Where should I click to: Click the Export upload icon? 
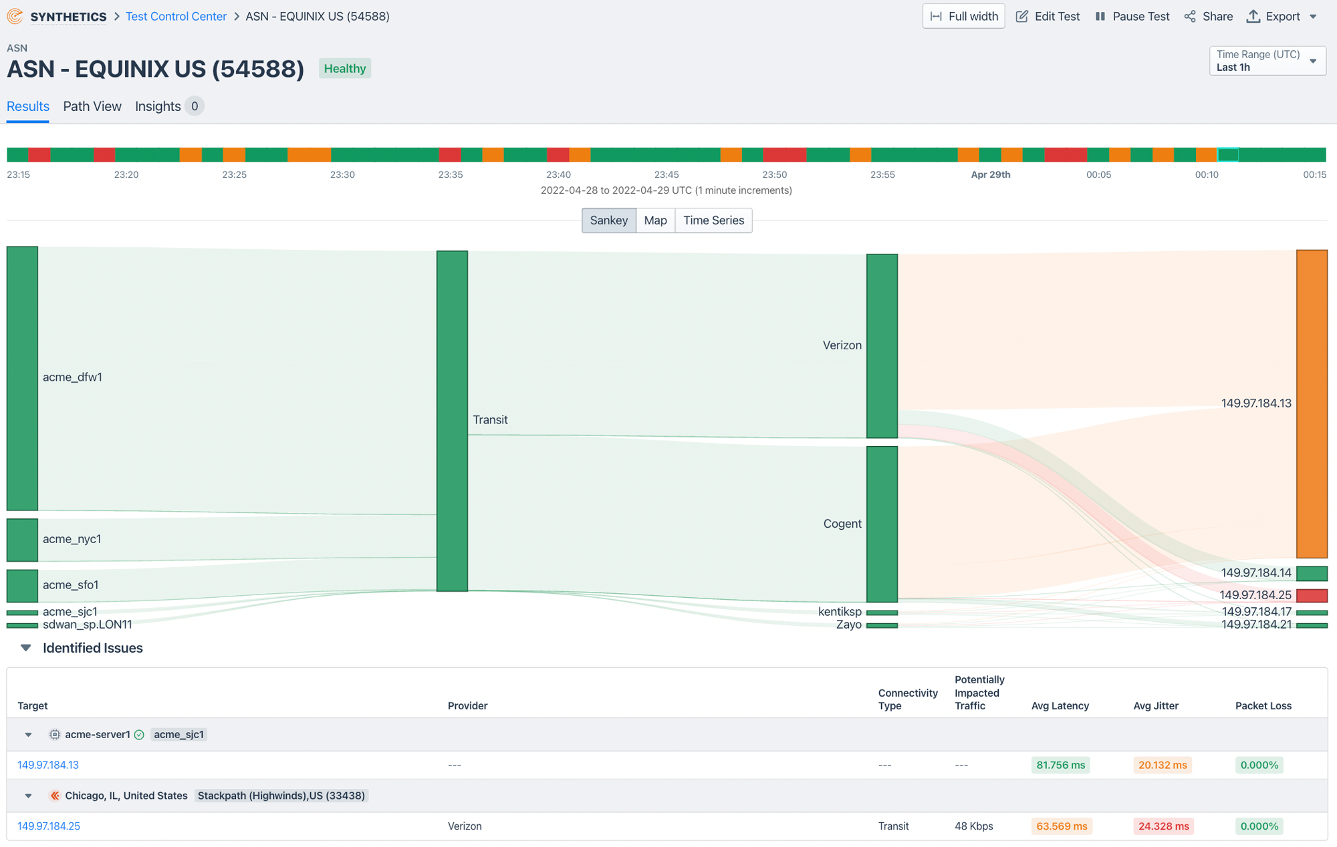click(1254, 16)
